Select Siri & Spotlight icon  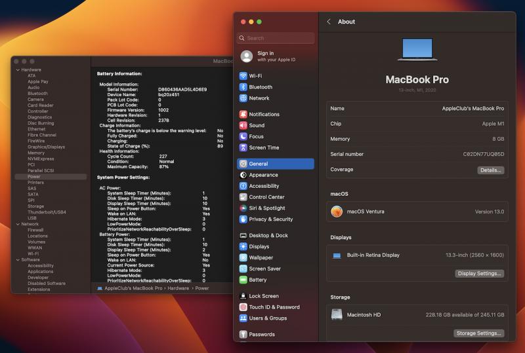point(243,208)
